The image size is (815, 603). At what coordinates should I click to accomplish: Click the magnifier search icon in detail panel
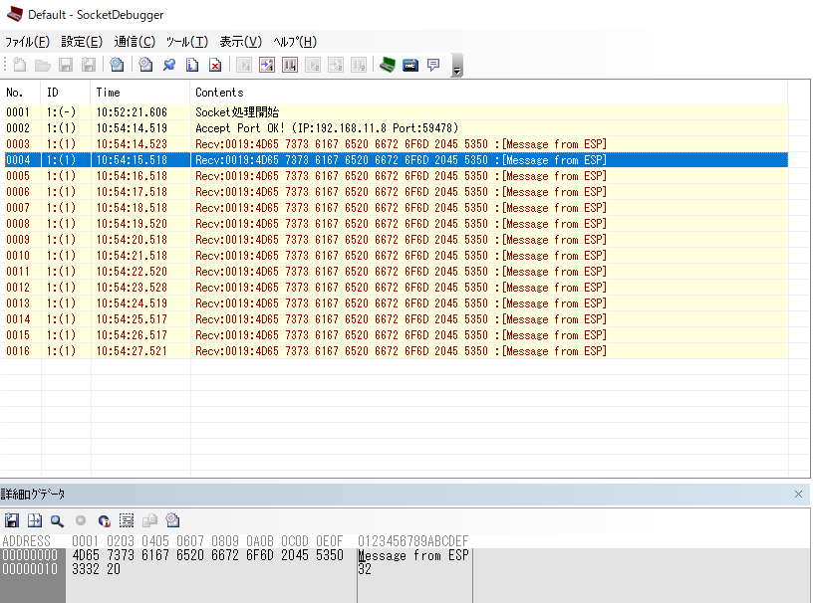point(57,520)
